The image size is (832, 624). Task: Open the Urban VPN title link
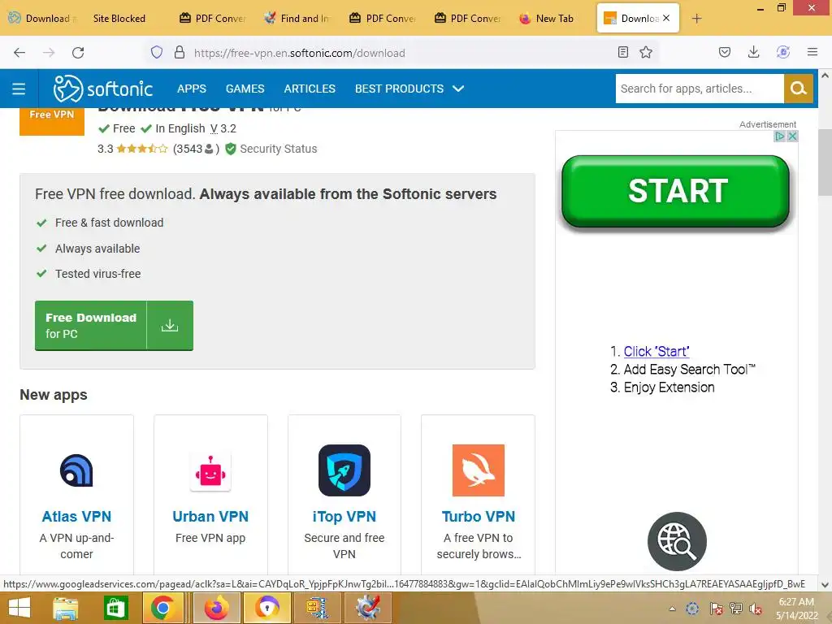(210, 516)
